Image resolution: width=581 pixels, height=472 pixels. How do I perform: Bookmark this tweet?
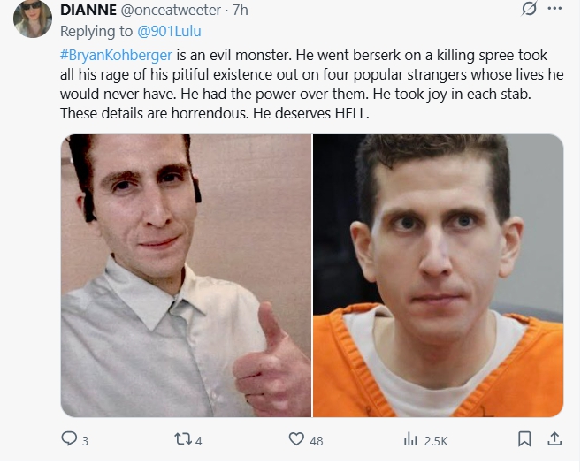click(524, 439)
